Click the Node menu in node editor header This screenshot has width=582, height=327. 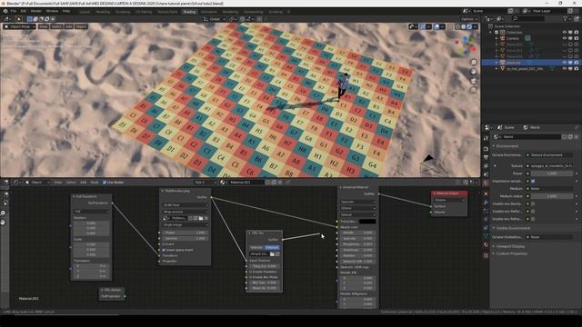pos(95,183)
